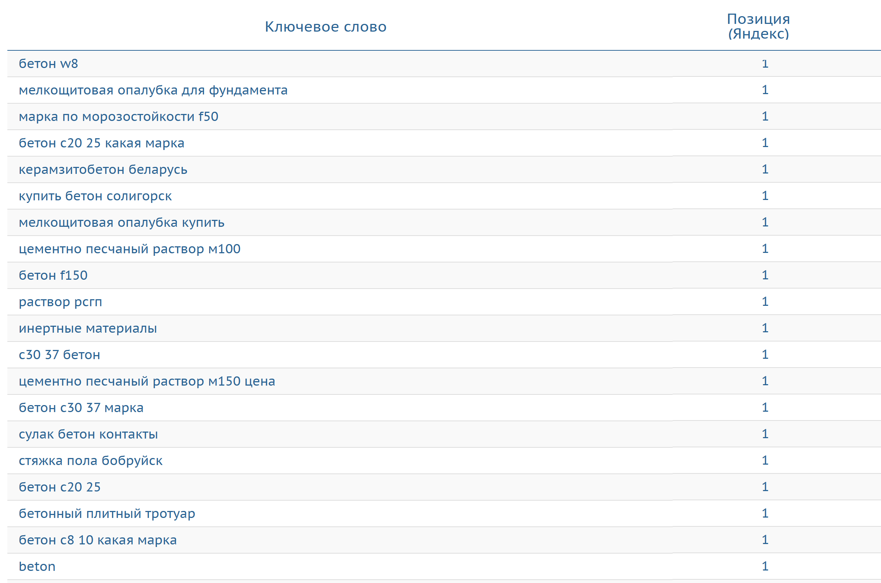Select 'бетон с8 10 какая марка'
Screen dimensions: 881x583
click(x=98, y=540)
